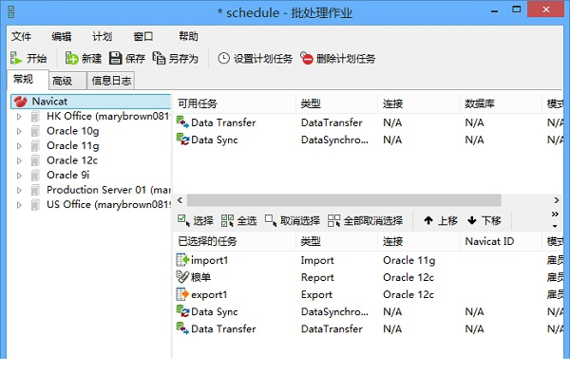Click the horizontal scrollbar left arrow
The image size is (570, 373).
180,200
